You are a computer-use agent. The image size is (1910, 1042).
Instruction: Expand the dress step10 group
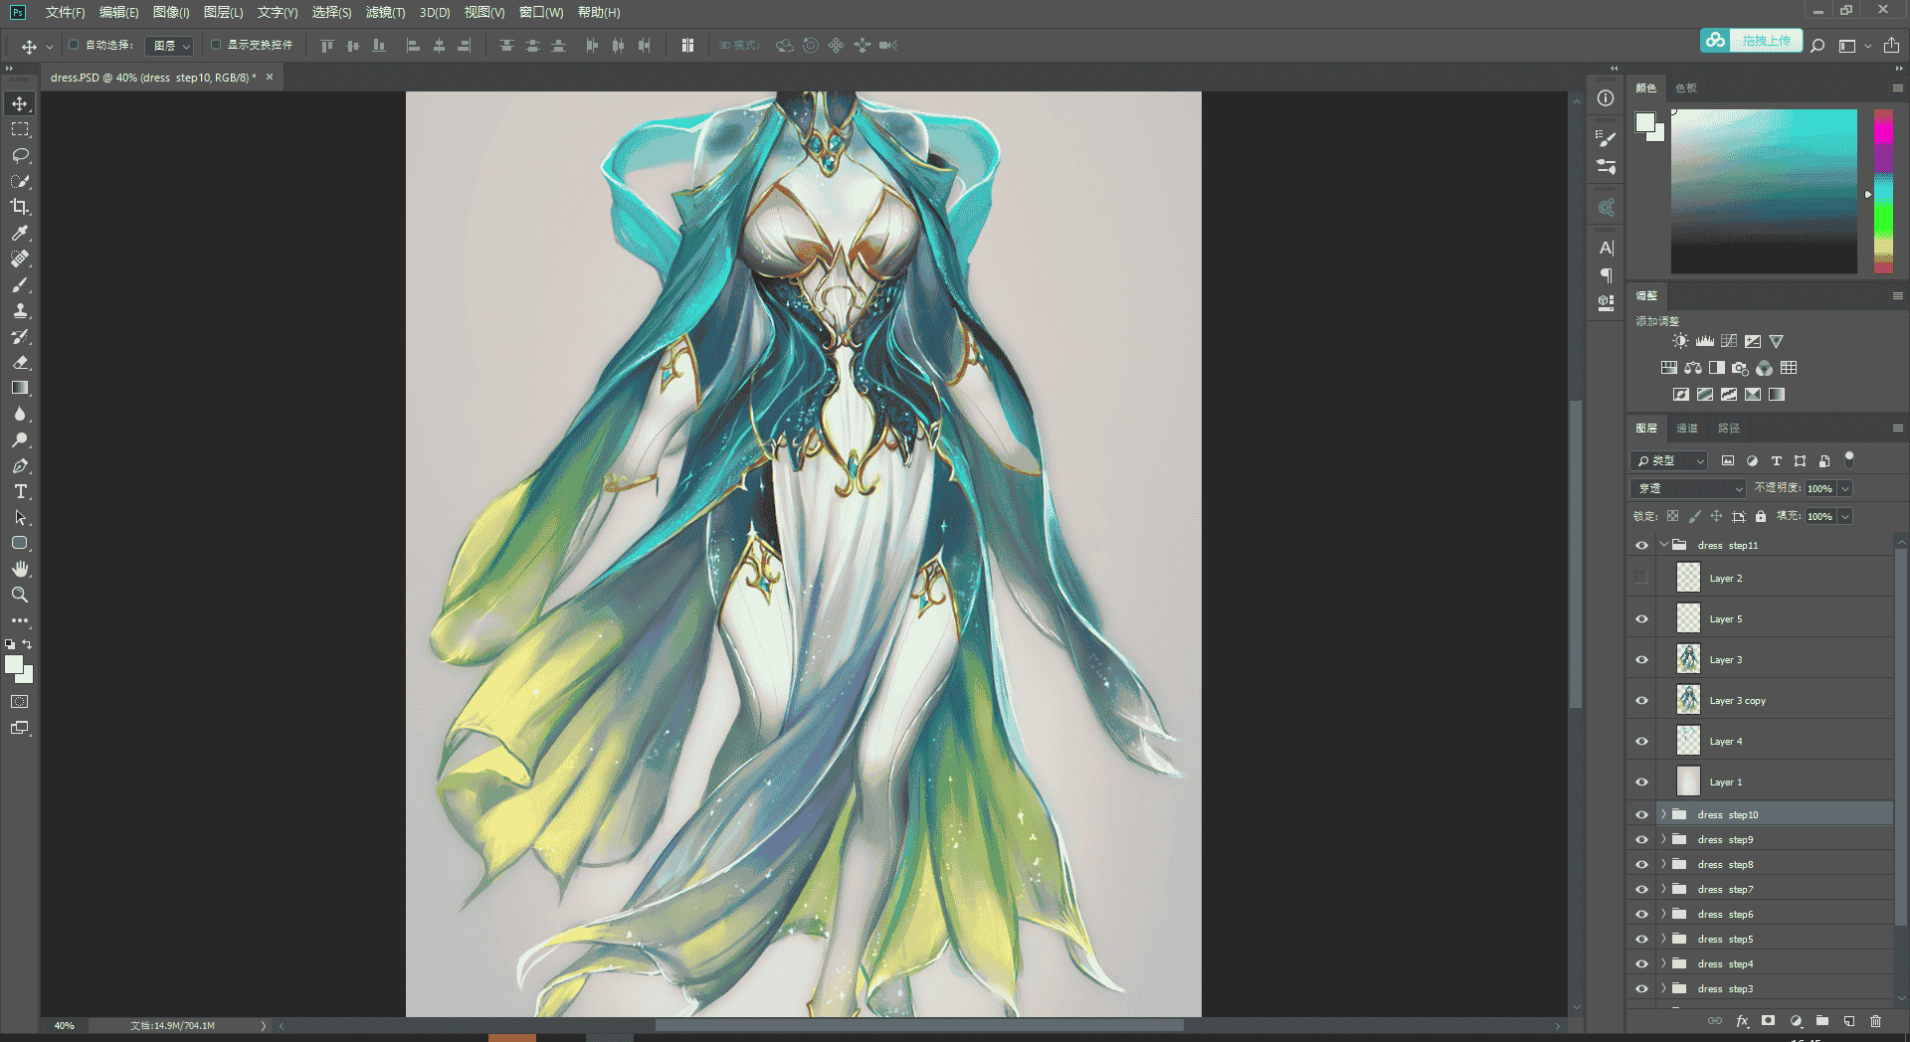[x=1663, y=814]
